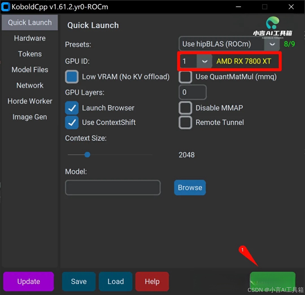The height and width of the screenshot is (295, 305).
Task: Click the KoboldCpp title bar icon
Action: (5, 7)
